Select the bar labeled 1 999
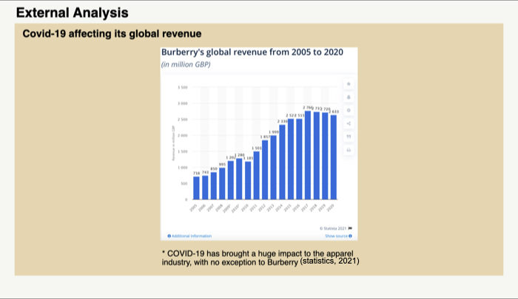The image size is (518, 299). [x=274, y=168]
